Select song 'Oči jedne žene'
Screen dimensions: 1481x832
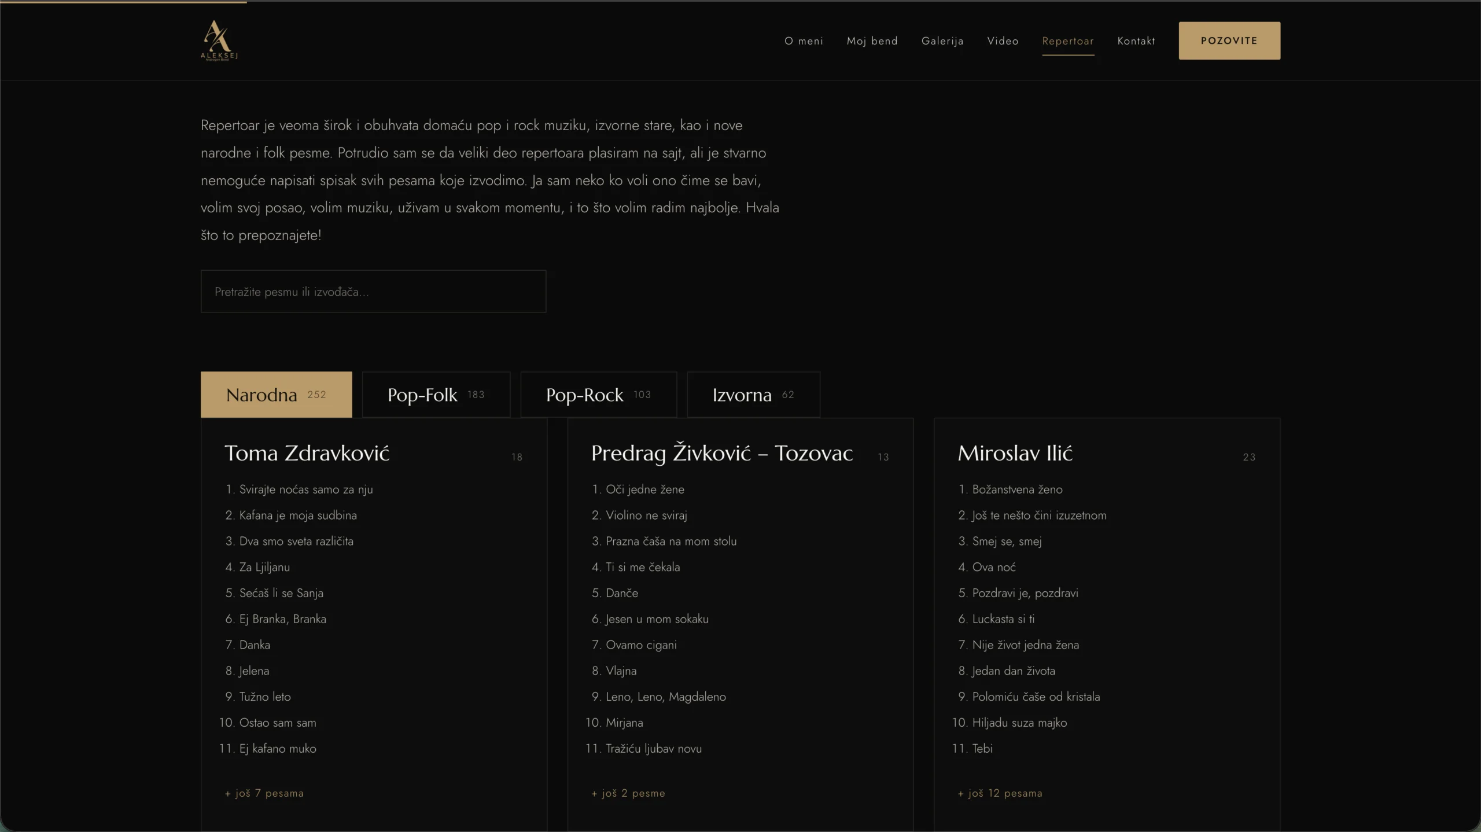click(645, 489)
